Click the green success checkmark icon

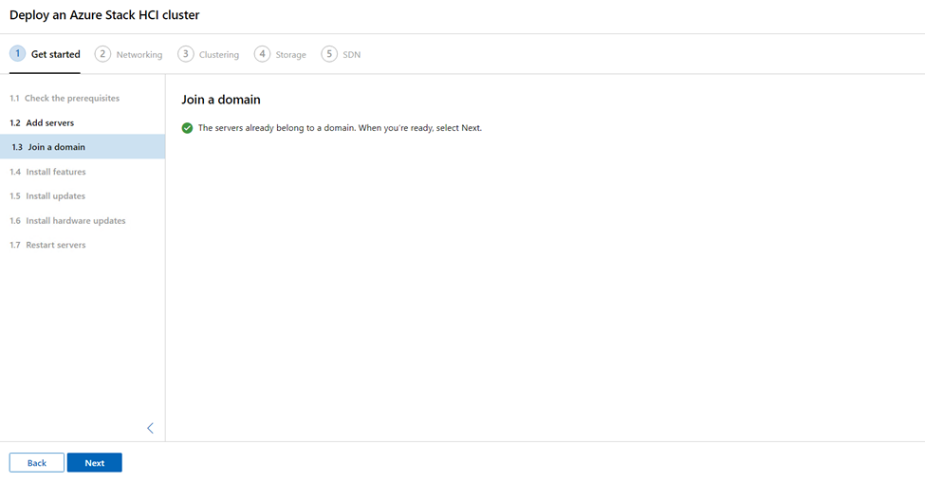tap(187, 128)
